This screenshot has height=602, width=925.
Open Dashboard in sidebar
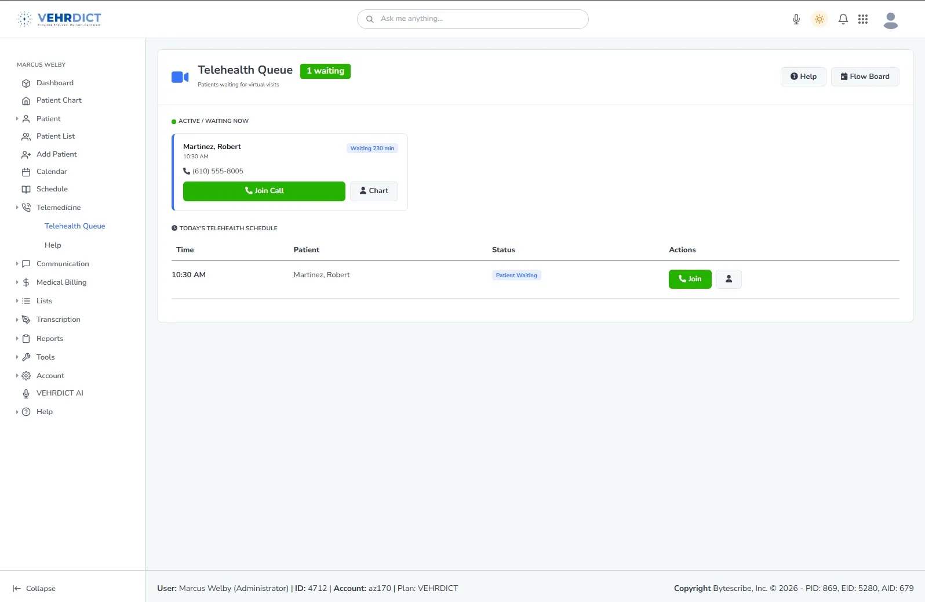(x=55, y=83)
